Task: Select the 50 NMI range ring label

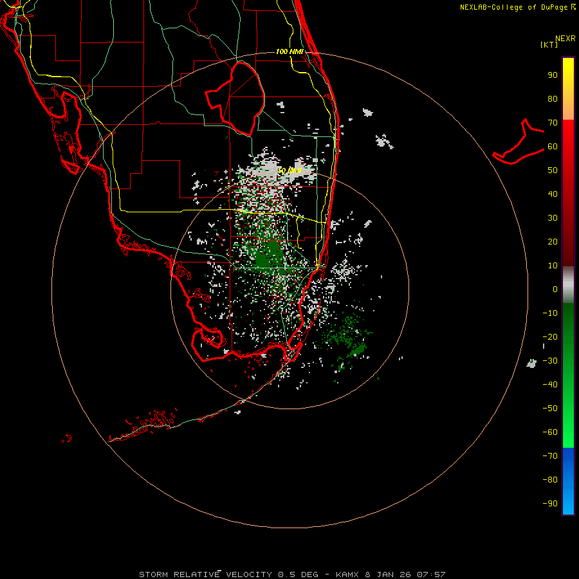Action: point(290,170)
